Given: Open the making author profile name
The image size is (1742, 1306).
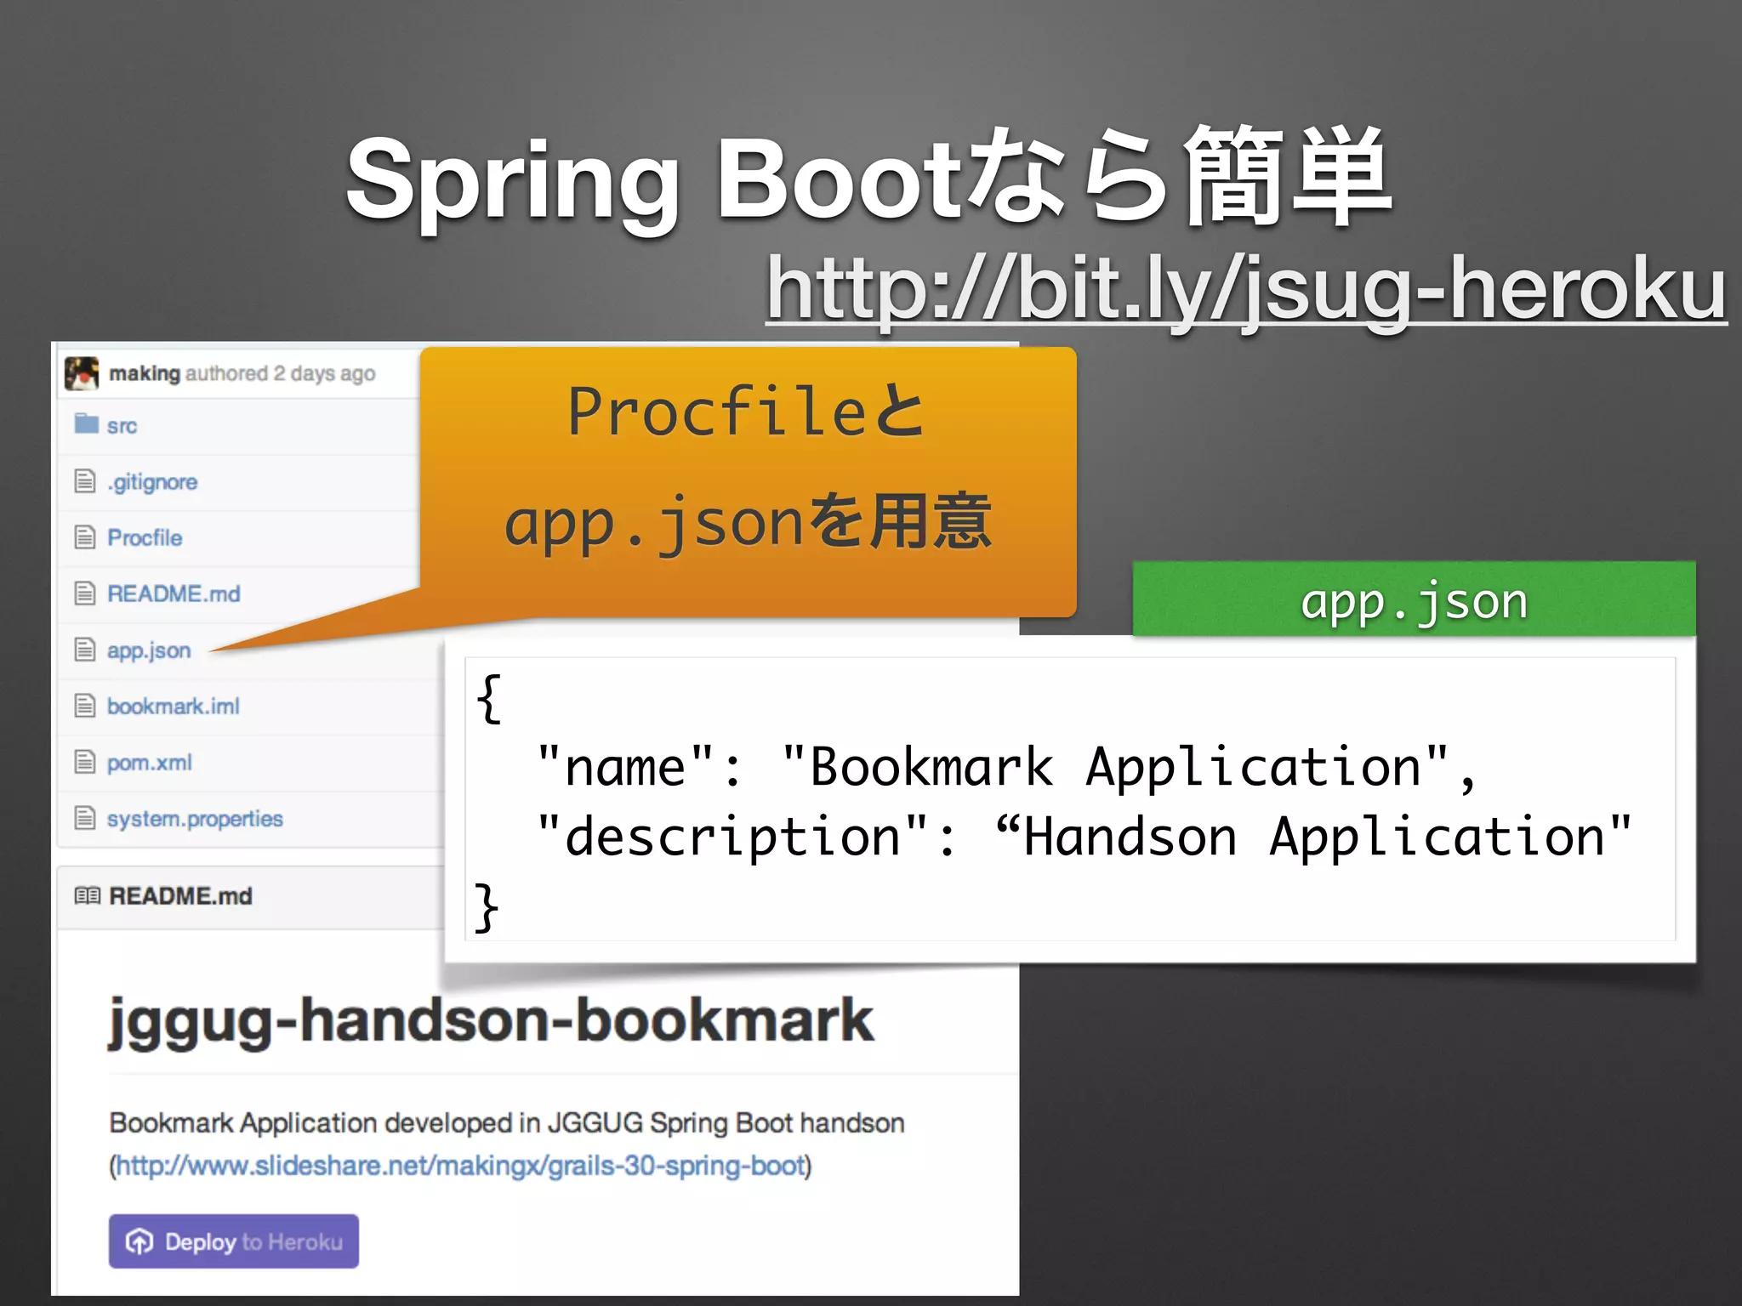Looking at the screenshot, I should click(x=144, y=373).
